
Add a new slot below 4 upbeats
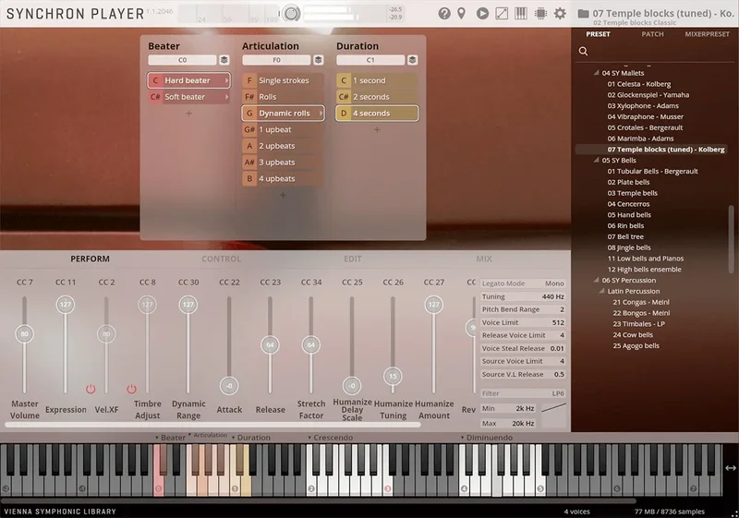(x=283, y=195)
